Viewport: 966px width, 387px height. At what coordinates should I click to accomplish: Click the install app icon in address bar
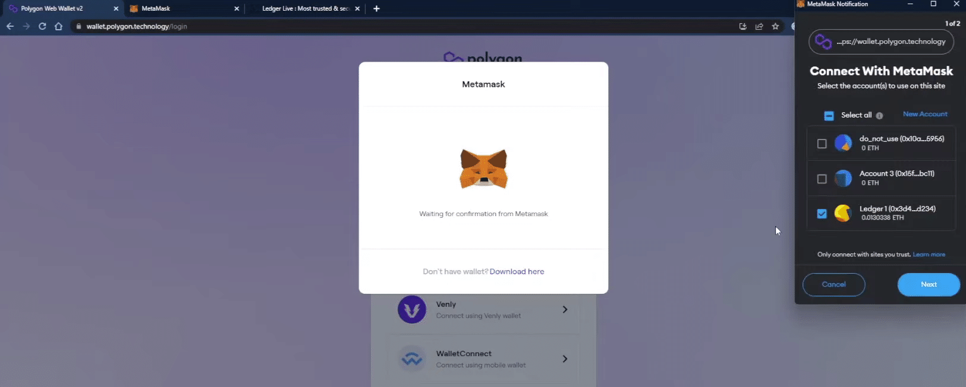(x=742, y=26)
